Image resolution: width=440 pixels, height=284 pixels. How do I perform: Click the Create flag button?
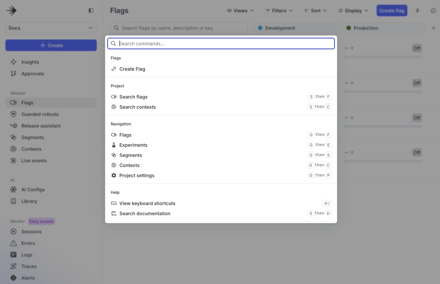(x=392, y=11)
